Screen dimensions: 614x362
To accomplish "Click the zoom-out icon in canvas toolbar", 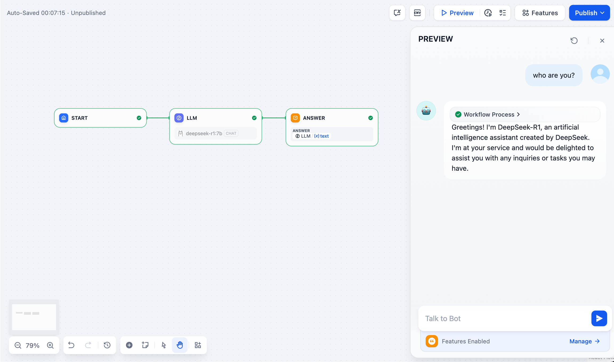I will [x=18, y=345].
